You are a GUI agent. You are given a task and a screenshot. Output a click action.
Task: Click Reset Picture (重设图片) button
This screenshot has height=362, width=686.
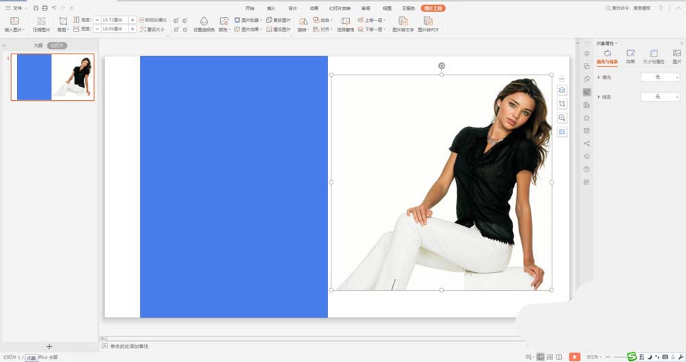(279, 29)
